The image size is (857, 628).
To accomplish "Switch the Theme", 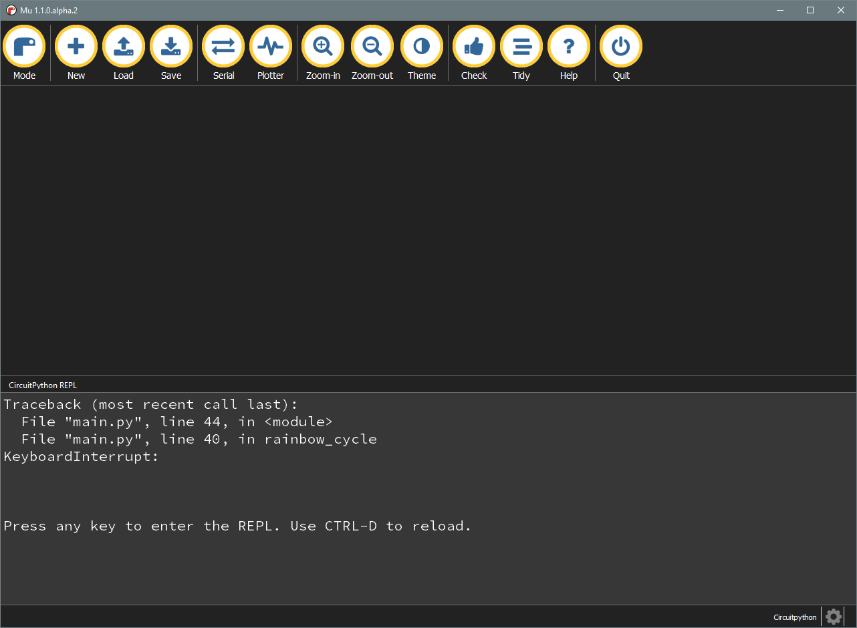I will click(422, 53).
